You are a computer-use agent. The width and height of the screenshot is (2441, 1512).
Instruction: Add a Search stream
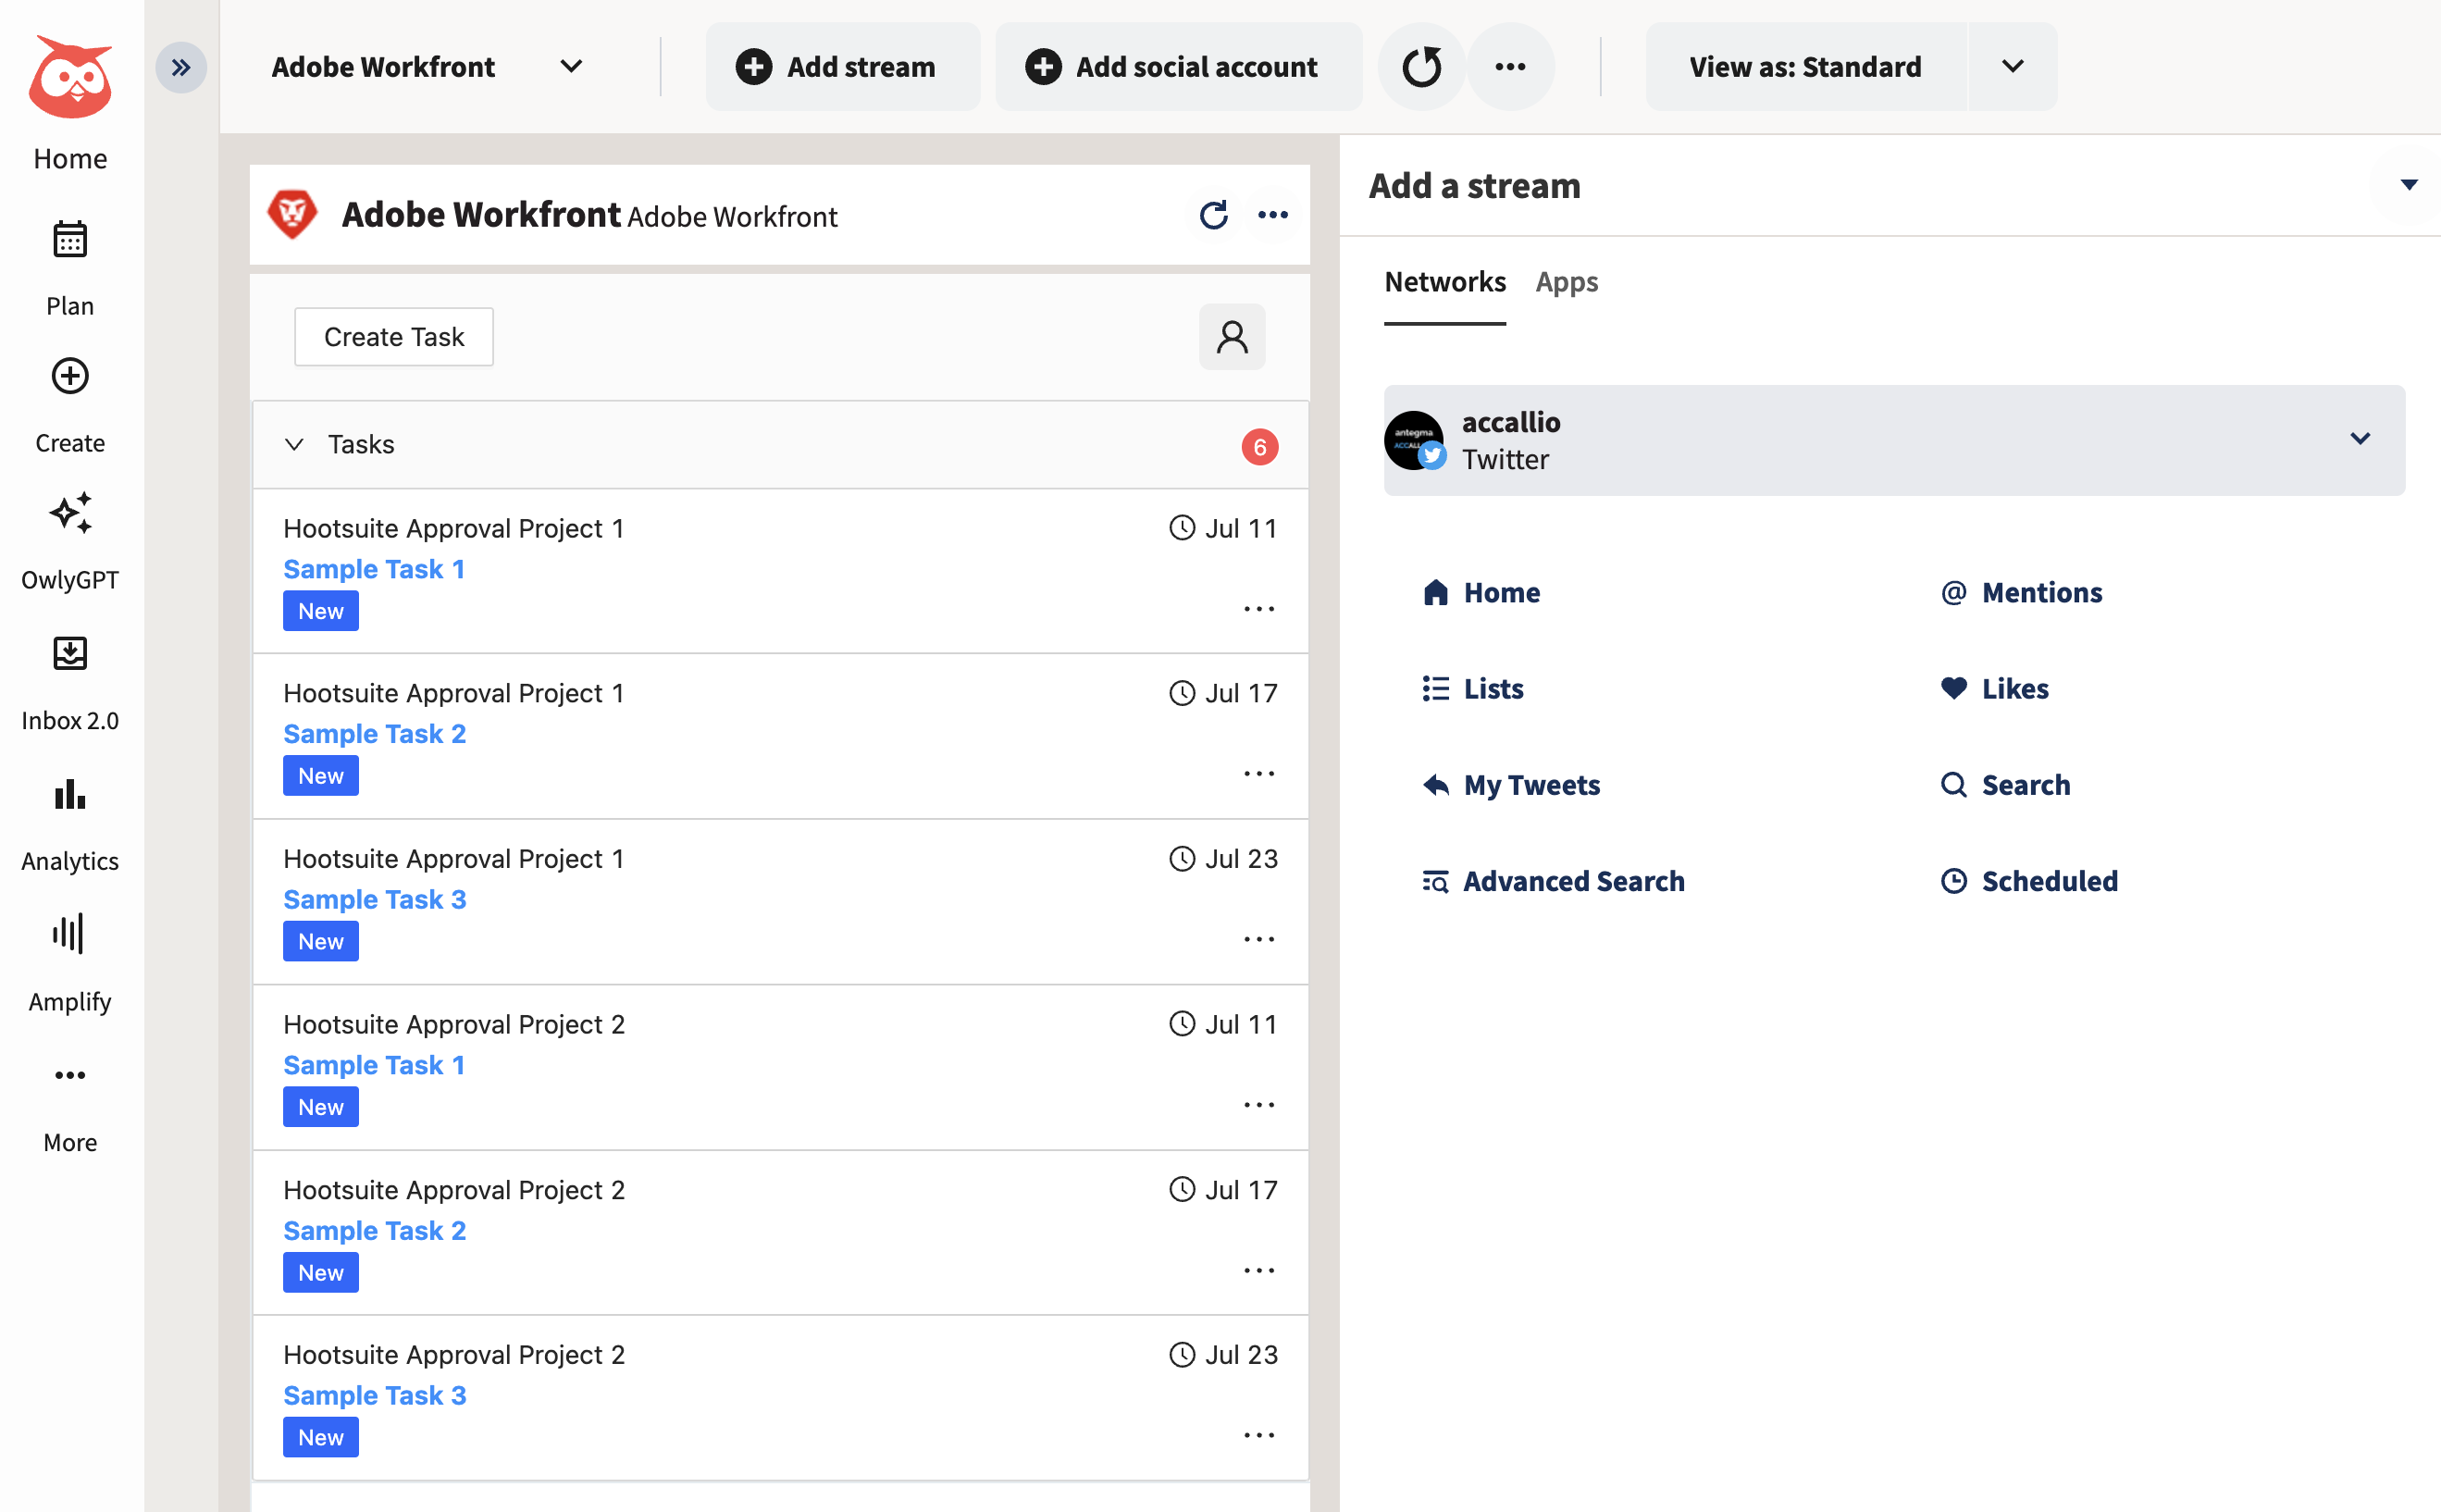[x=2006, y=785]
